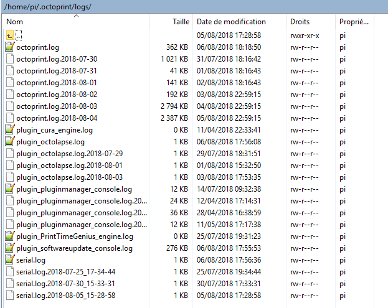Select file name serial.log.2018-07-25_17-34-44
The width and height of the screenshot is (388, 308).
pyautogui.click(x=66, y=272)
